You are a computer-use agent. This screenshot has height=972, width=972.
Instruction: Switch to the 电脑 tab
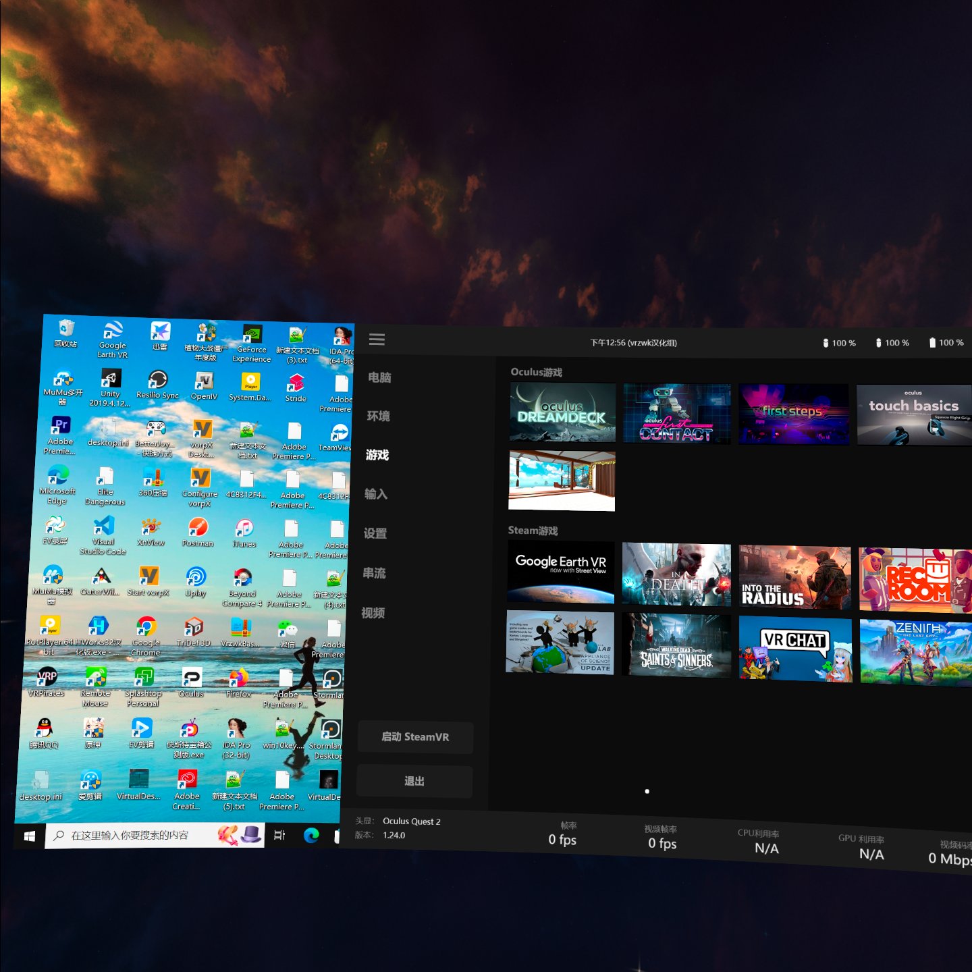tap(379, 377)
